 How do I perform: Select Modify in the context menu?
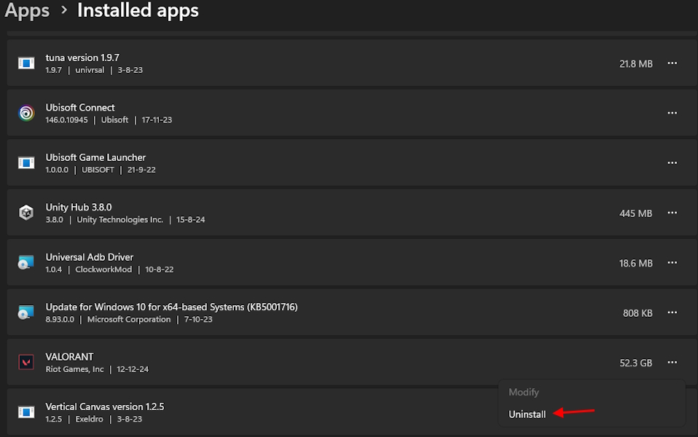(523, 392)
